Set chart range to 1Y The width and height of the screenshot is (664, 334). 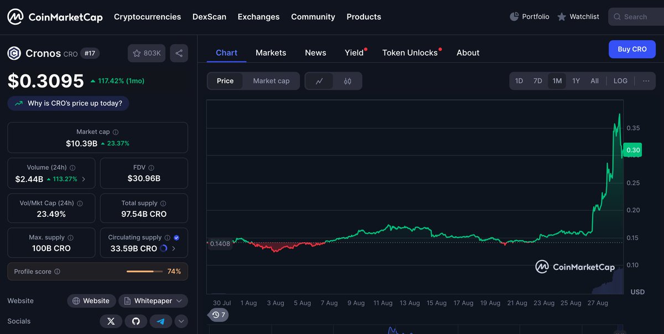click(x=576, y=81)
